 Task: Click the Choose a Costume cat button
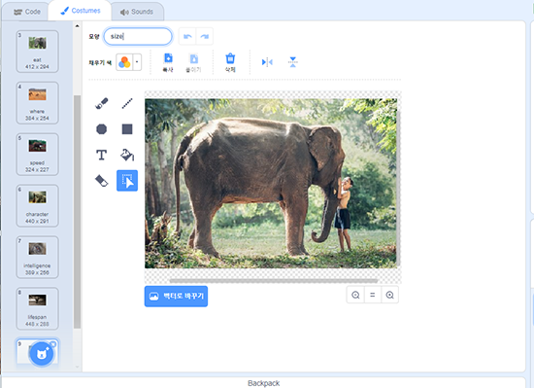pyautogui.click(x=42, y=354)
